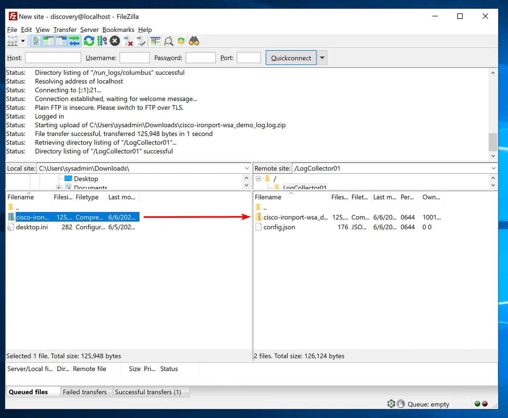The height and width of the screenshot is (418, 508).
Task: Select remote cisco-ironport-wsa_d... file
Action: (x=348, y=217)
